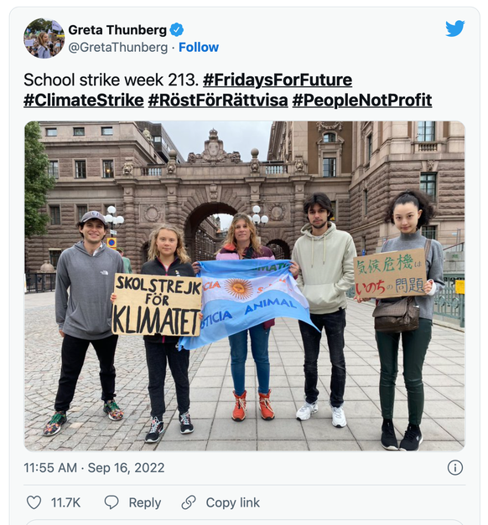Viewport: 488px width, 525px height.
Task: View the 11.7K likes count
Action: (65, 503)
